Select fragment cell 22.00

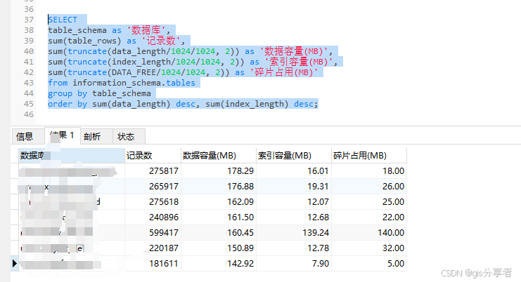(x=369, y=217)
